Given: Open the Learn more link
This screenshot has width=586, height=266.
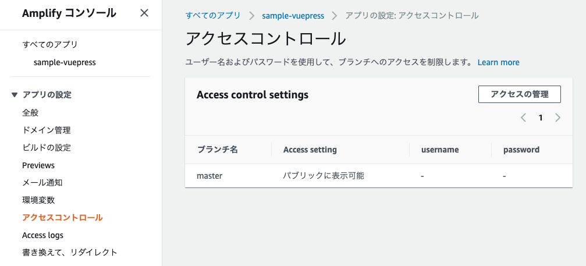Looking at the screenshot, I should point(498,62).
